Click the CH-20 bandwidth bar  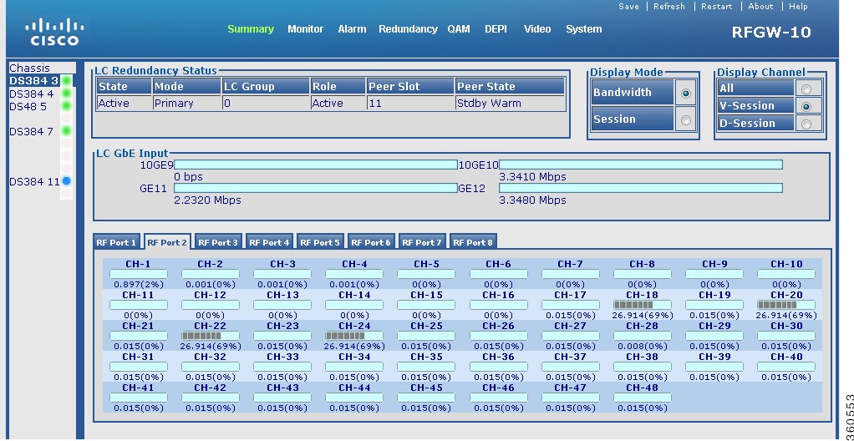(x=786, y=305)
